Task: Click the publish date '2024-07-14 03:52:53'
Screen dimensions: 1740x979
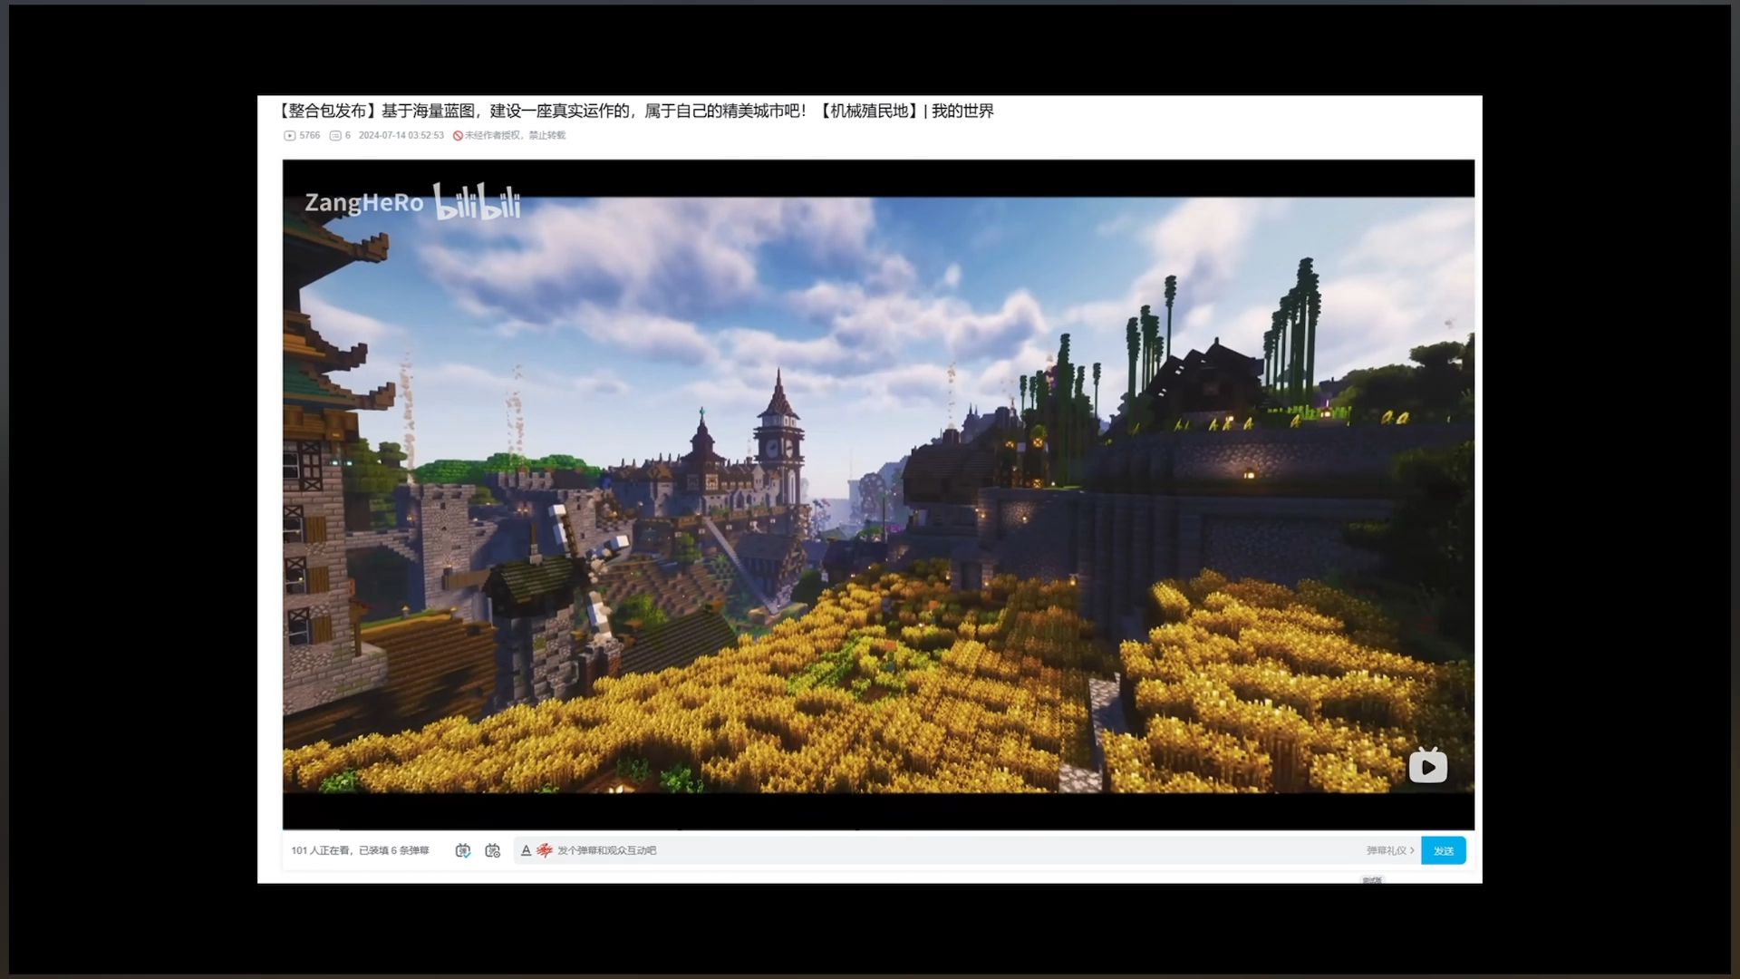Action: [x=401, y=135]
